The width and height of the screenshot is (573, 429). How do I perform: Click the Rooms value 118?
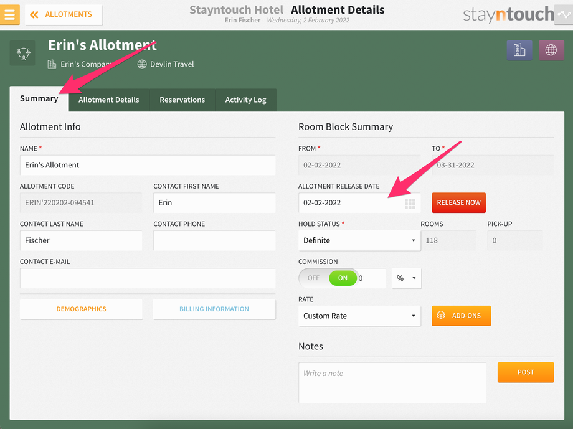click(448, 240)
